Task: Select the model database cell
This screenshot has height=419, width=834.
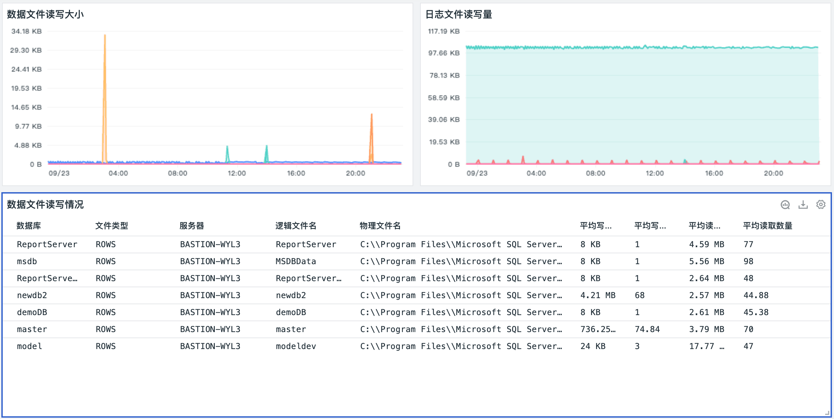Action: click(x=30, y=346)
